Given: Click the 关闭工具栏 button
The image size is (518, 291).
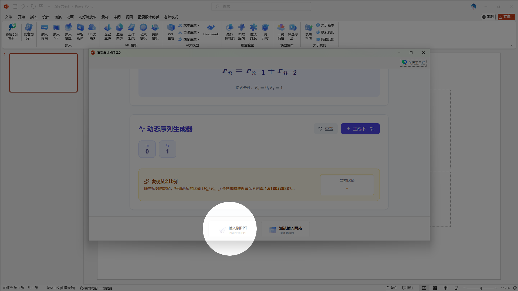Looking at the screenshot, I should point(413,63).
